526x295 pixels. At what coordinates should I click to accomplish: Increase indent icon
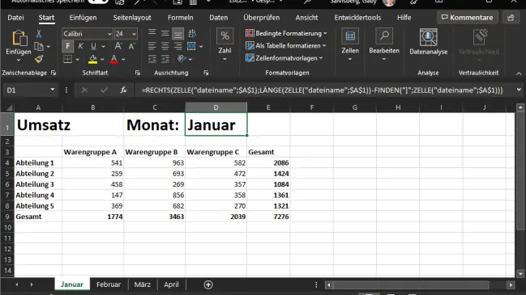pos(165,59)
